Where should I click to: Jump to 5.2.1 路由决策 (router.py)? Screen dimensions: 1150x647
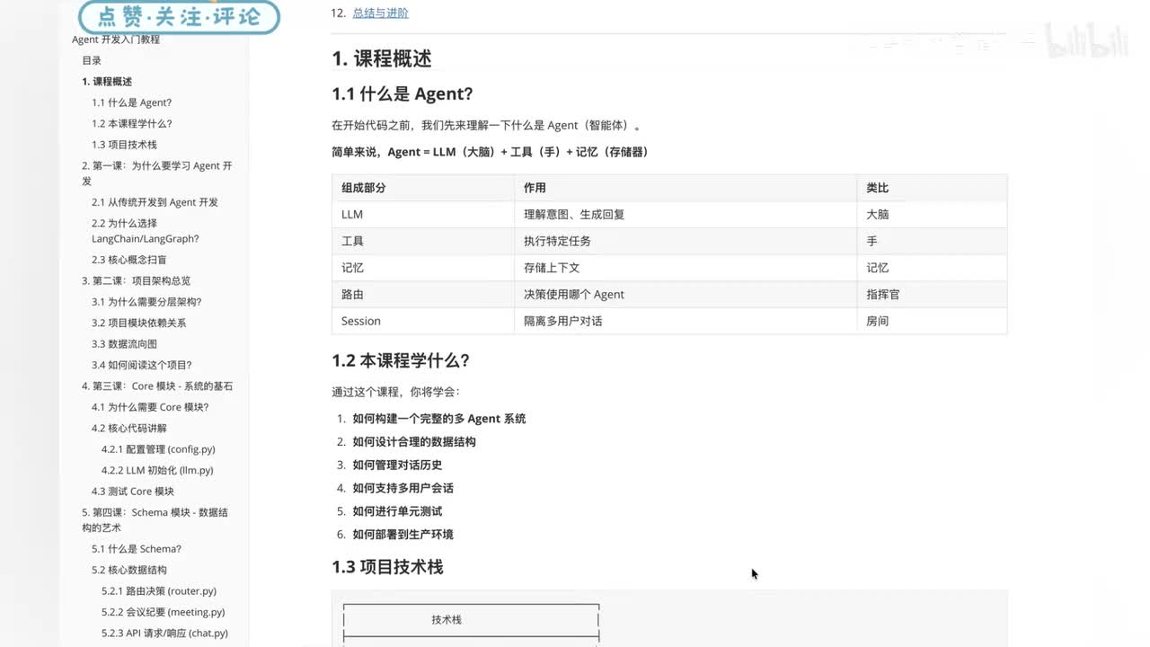[159, 591]
